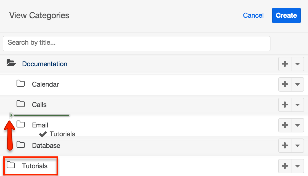This screenshot has width=308, height=176.
Task: Click the folder icon beside Email
Action: tap(21, 124)
